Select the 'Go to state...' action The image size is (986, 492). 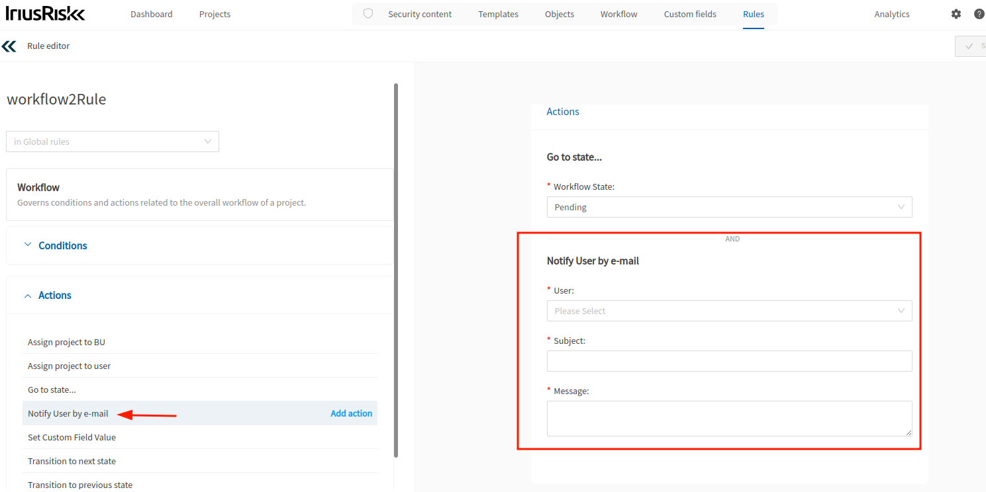pyautogui.click(x=200, y=389)
